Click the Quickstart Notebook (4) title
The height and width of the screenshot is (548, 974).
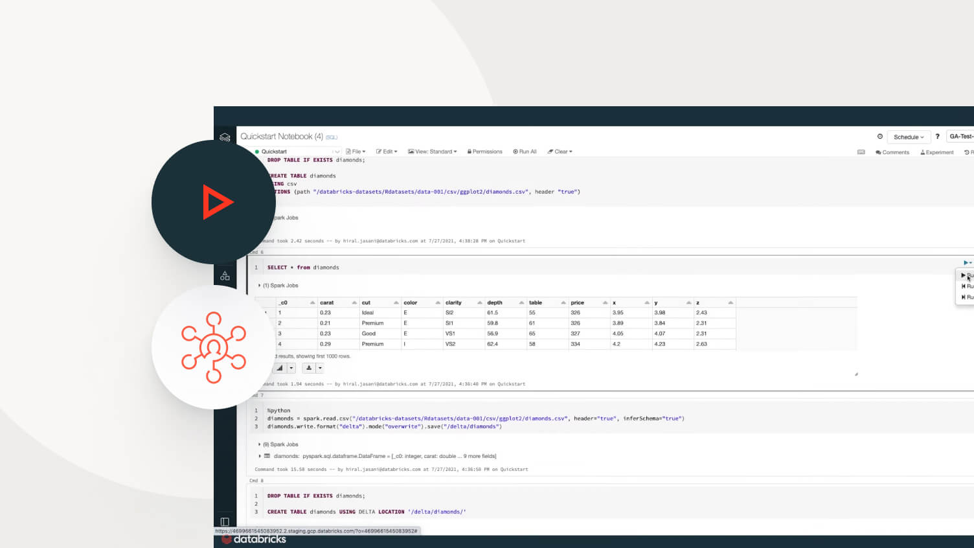[x=282, y=137]
